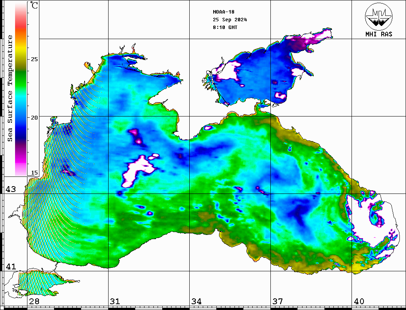Click the '25' tick on temperature scale
This screenshot has height=310, width=406.
point(34,59)
